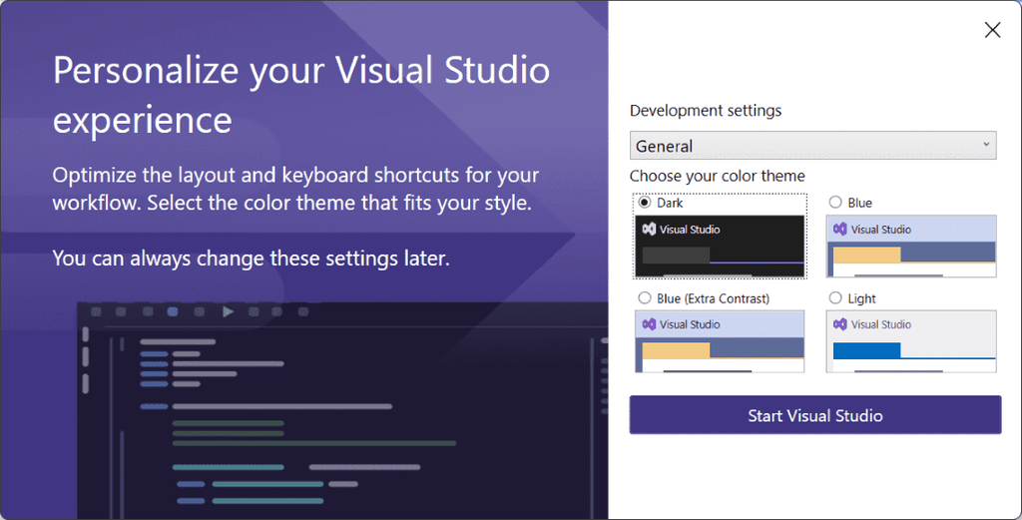Click the Light theme preview thumbnail
Screen dimensions: 1022x520
point(911,341)
